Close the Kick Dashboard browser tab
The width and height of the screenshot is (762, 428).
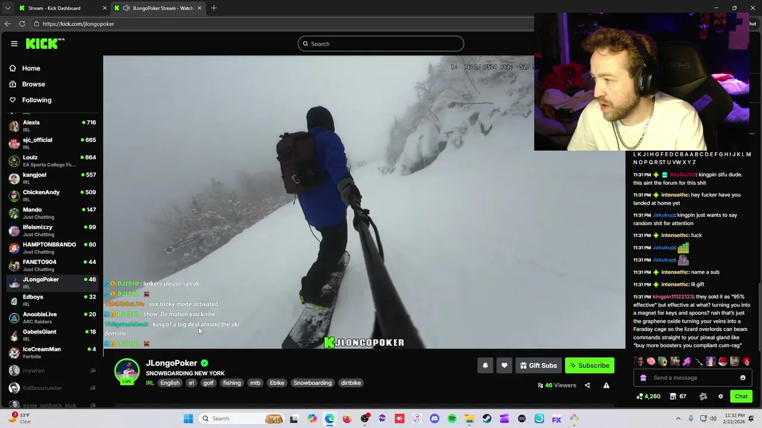pos(105,8)
